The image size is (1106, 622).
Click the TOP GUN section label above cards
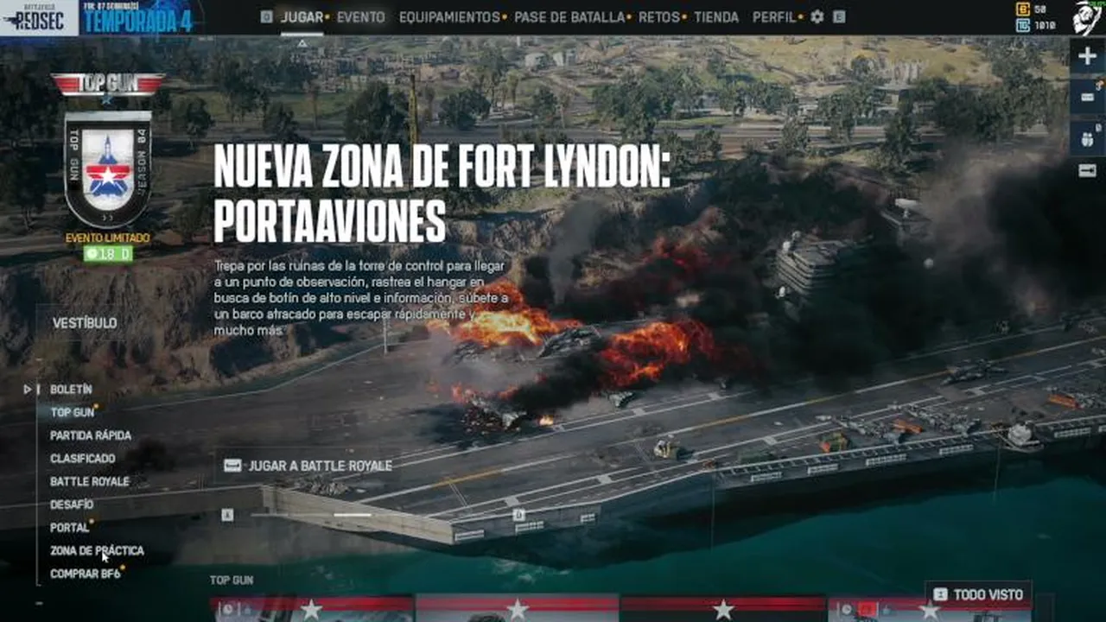point(232,580)
